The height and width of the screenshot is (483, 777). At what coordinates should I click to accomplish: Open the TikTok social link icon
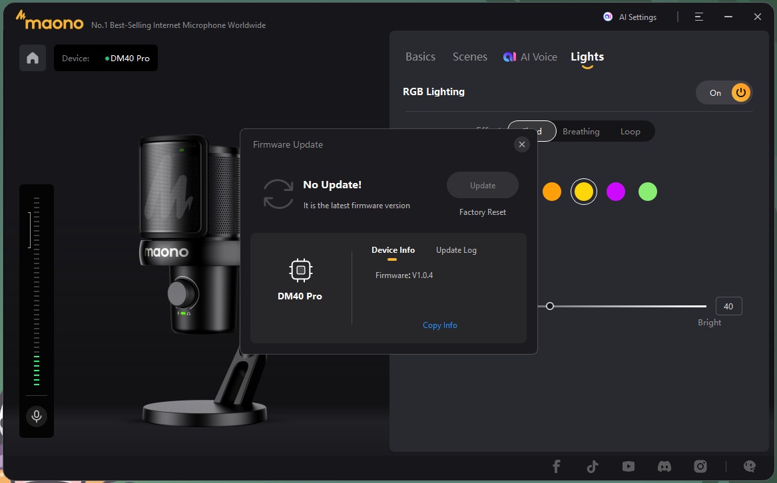(x=592, y=466)
